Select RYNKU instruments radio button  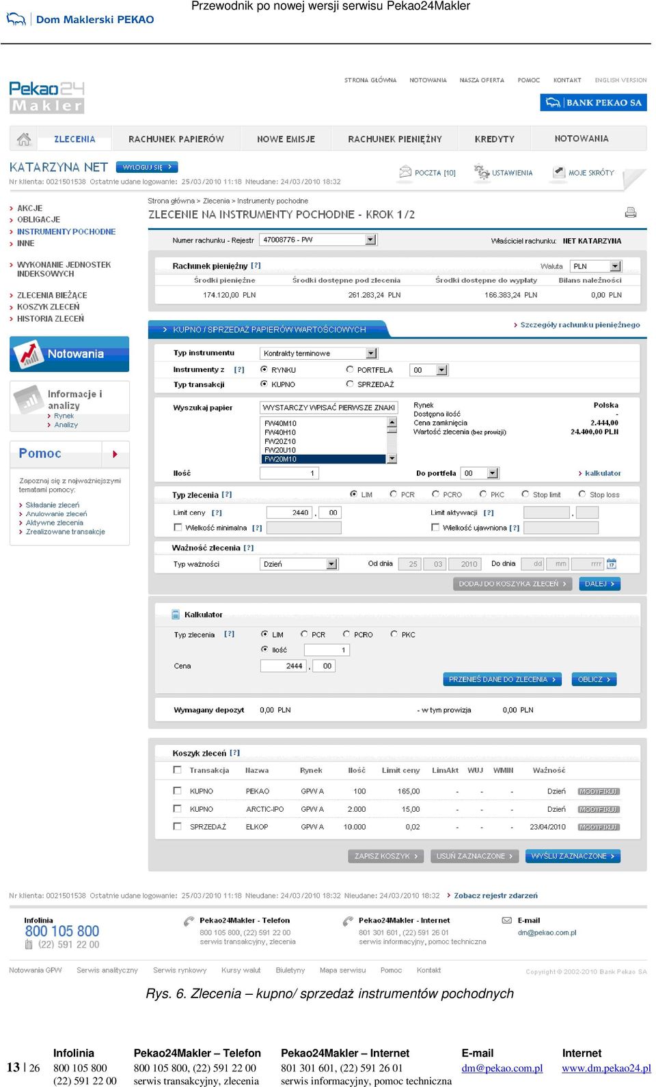click(x=264, y=369)
